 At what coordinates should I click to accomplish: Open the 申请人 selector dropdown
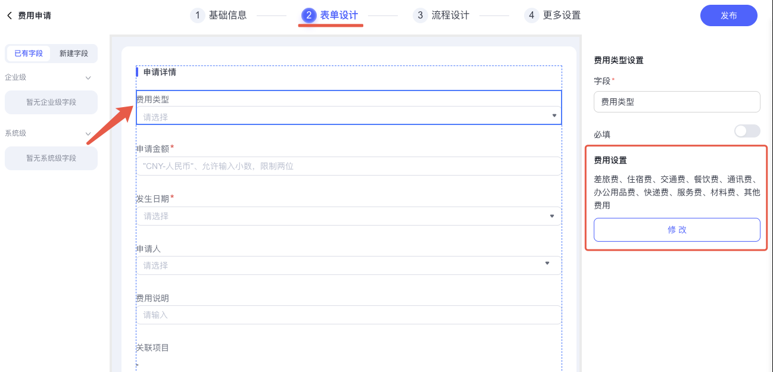(349, 265)
